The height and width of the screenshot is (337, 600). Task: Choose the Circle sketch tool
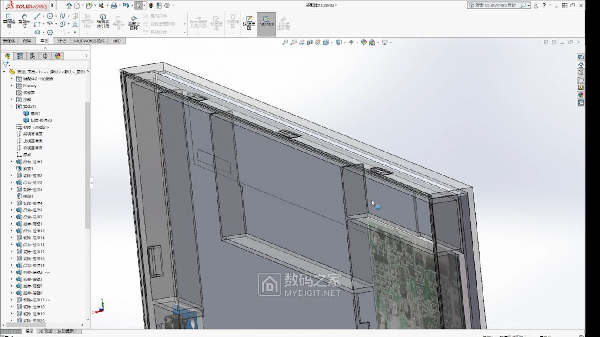click(x=50, y=16)
